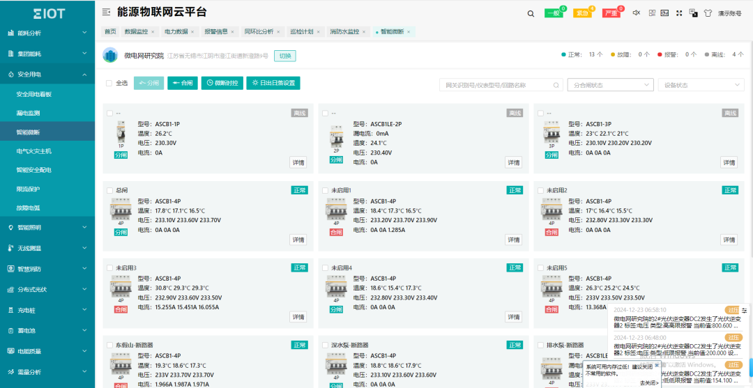Click the 合闸 close-breaker button
Image resolution: width=753 pixels, height=388 pixels.
[183, 83]
